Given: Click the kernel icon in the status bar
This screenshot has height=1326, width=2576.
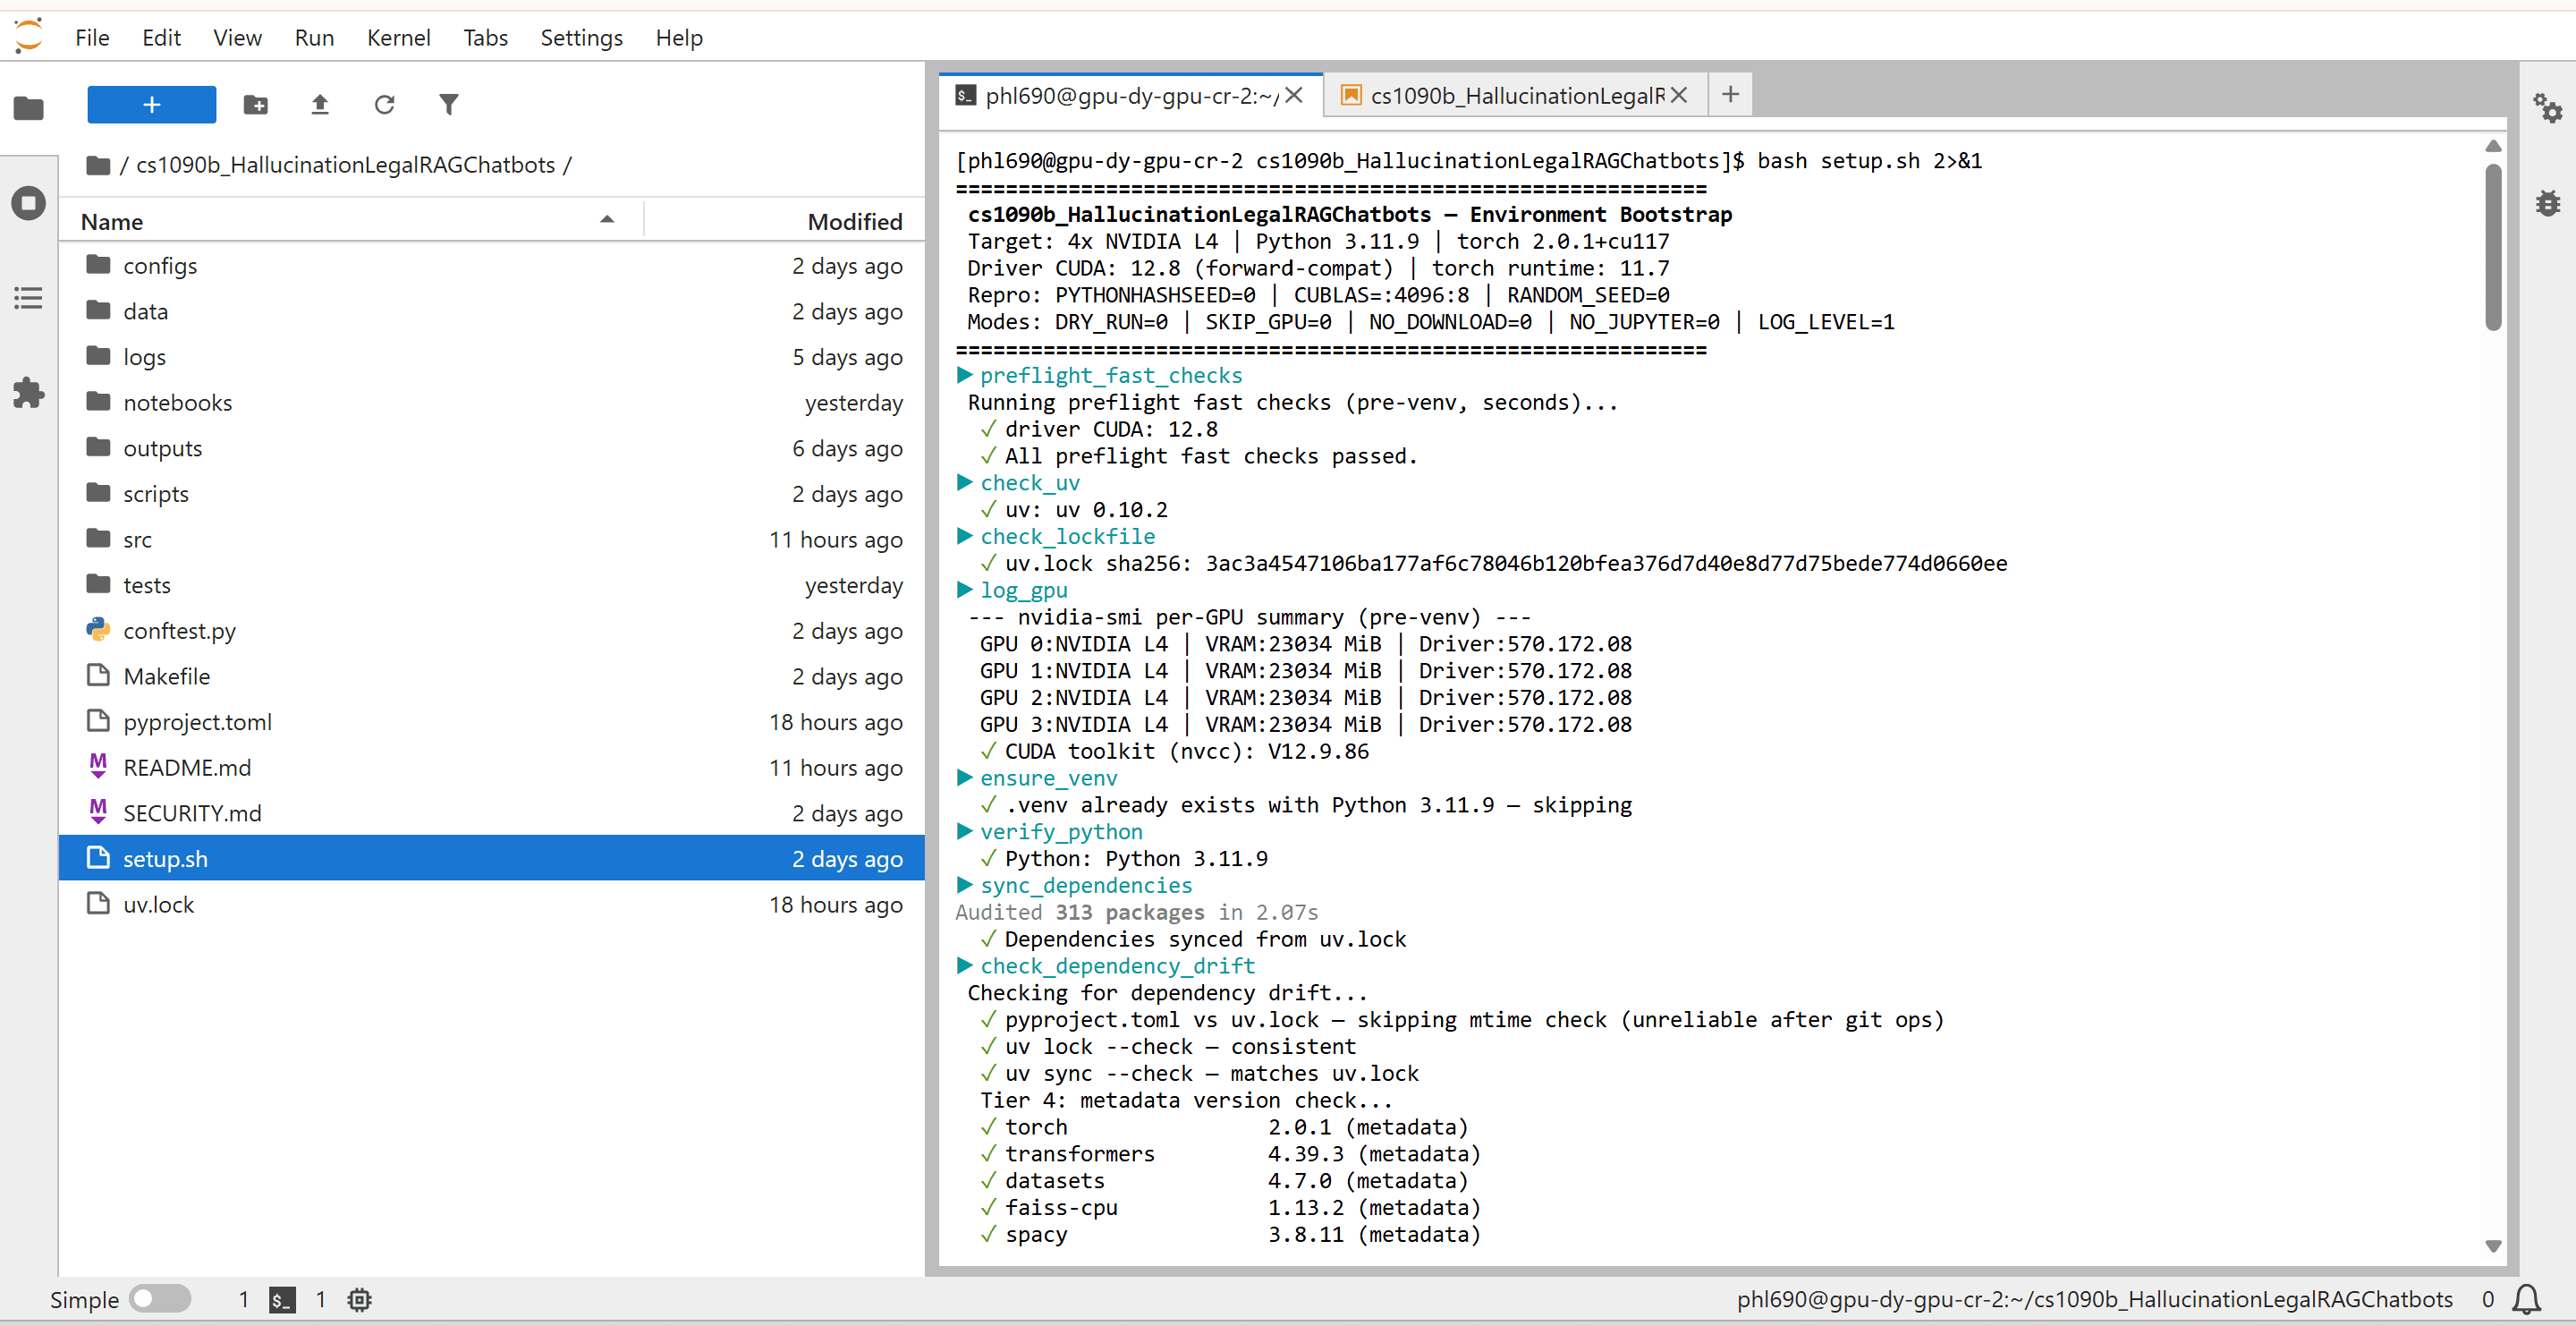Looking at the screenshot, I should pos(358,1299).
